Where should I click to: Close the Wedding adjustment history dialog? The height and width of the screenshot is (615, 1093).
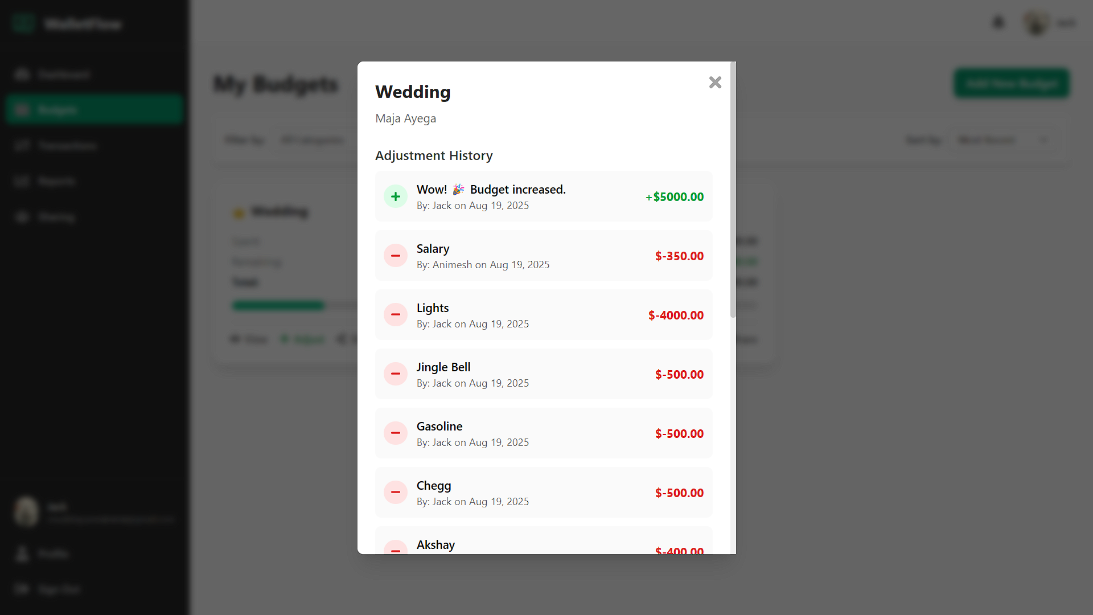715,83
